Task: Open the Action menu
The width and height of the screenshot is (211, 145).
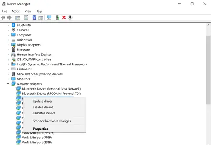Action: (16, 11)
